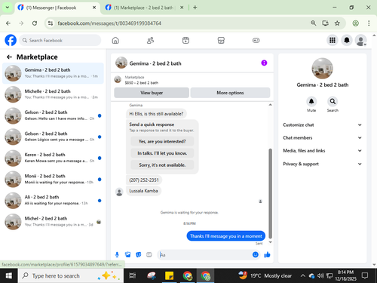The image size is (377, 283).
Task: Expand Customize chat section
Action: coord(323,125)
